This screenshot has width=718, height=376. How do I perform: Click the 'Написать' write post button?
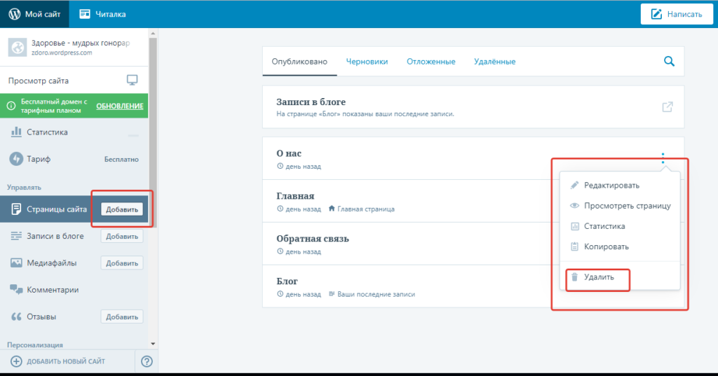(x=677, y=14)
